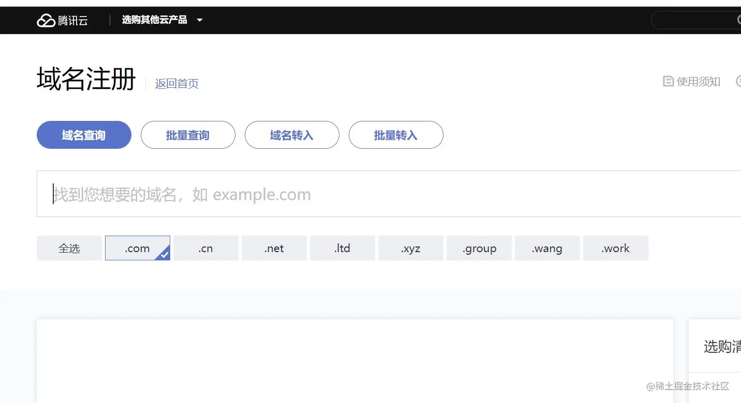The height and width of the screenshot is (403, 741).
Task: Go back via 返回首页 link
Action: click(177, 84)
